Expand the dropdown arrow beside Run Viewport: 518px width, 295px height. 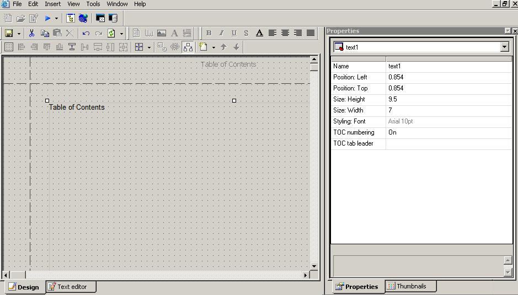[56, 18]
